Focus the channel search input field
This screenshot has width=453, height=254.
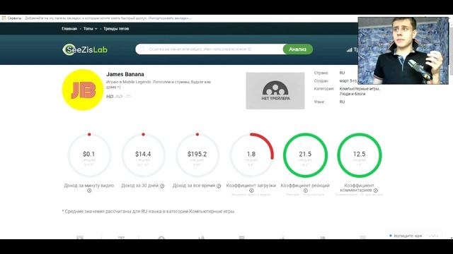(x=210, y=49)
